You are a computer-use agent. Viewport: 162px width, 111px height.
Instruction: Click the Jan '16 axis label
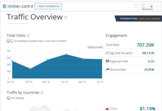click(x=10, y=82)
